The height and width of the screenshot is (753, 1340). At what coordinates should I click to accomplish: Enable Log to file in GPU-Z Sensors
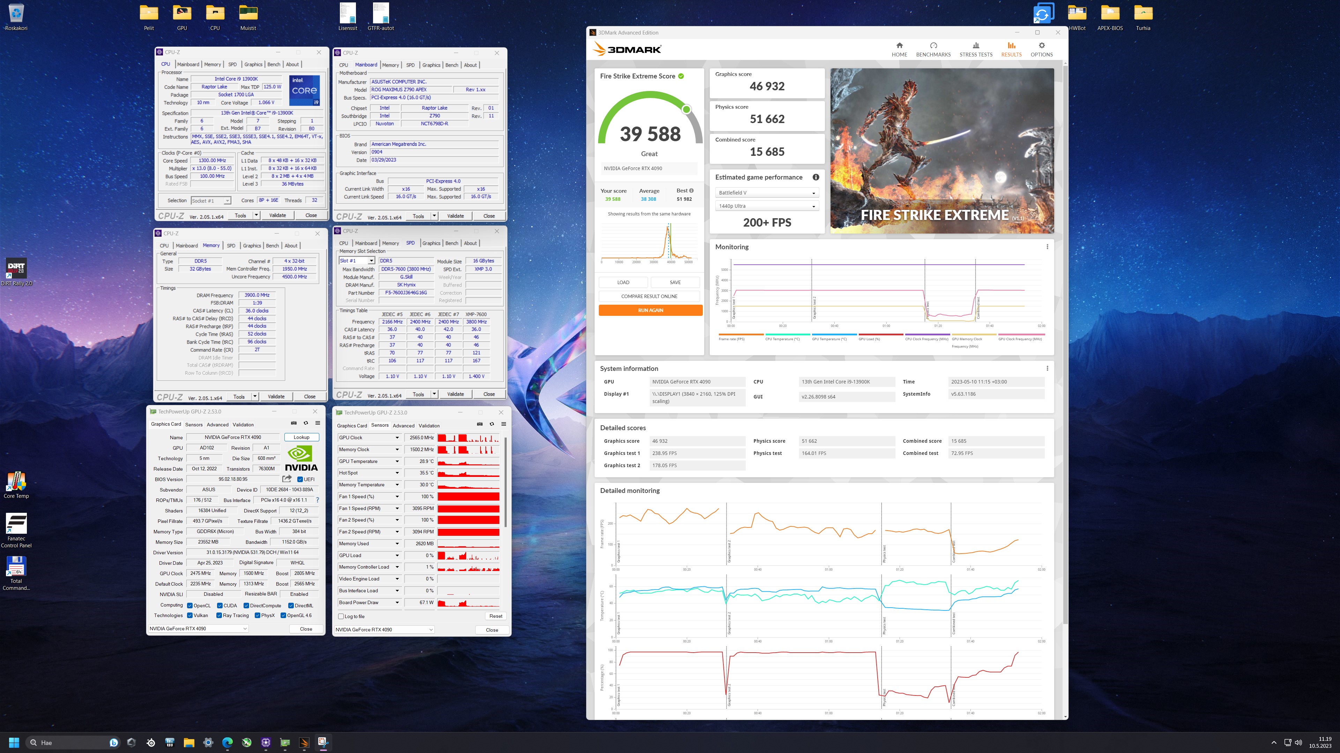[x=341, y=616]
